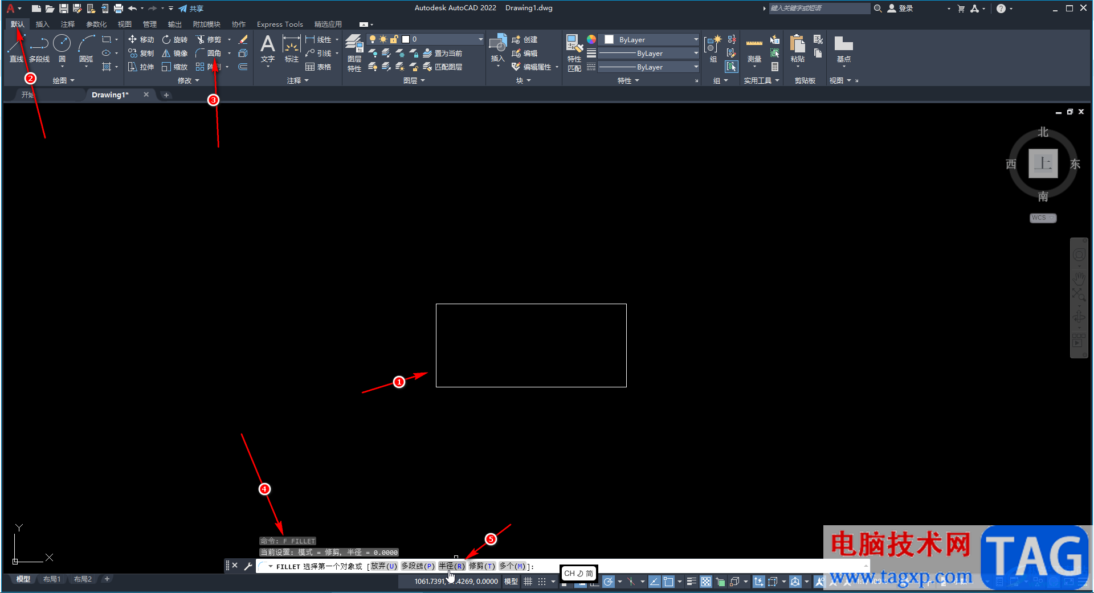Select the 标注 (Dimension) tool

click(x=291, y=48)
